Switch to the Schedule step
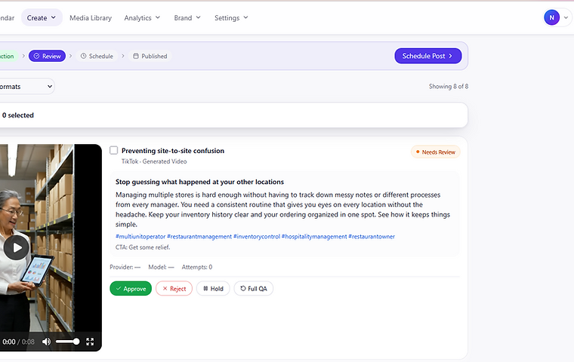The height and width of the screenshot is (362, 574). (x=97, y=56)
